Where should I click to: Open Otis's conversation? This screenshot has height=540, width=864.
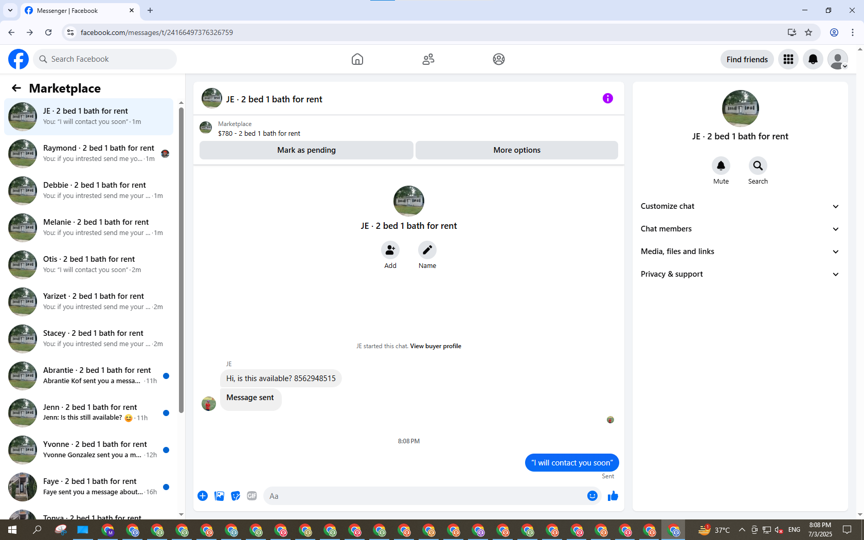pos(89,264)
